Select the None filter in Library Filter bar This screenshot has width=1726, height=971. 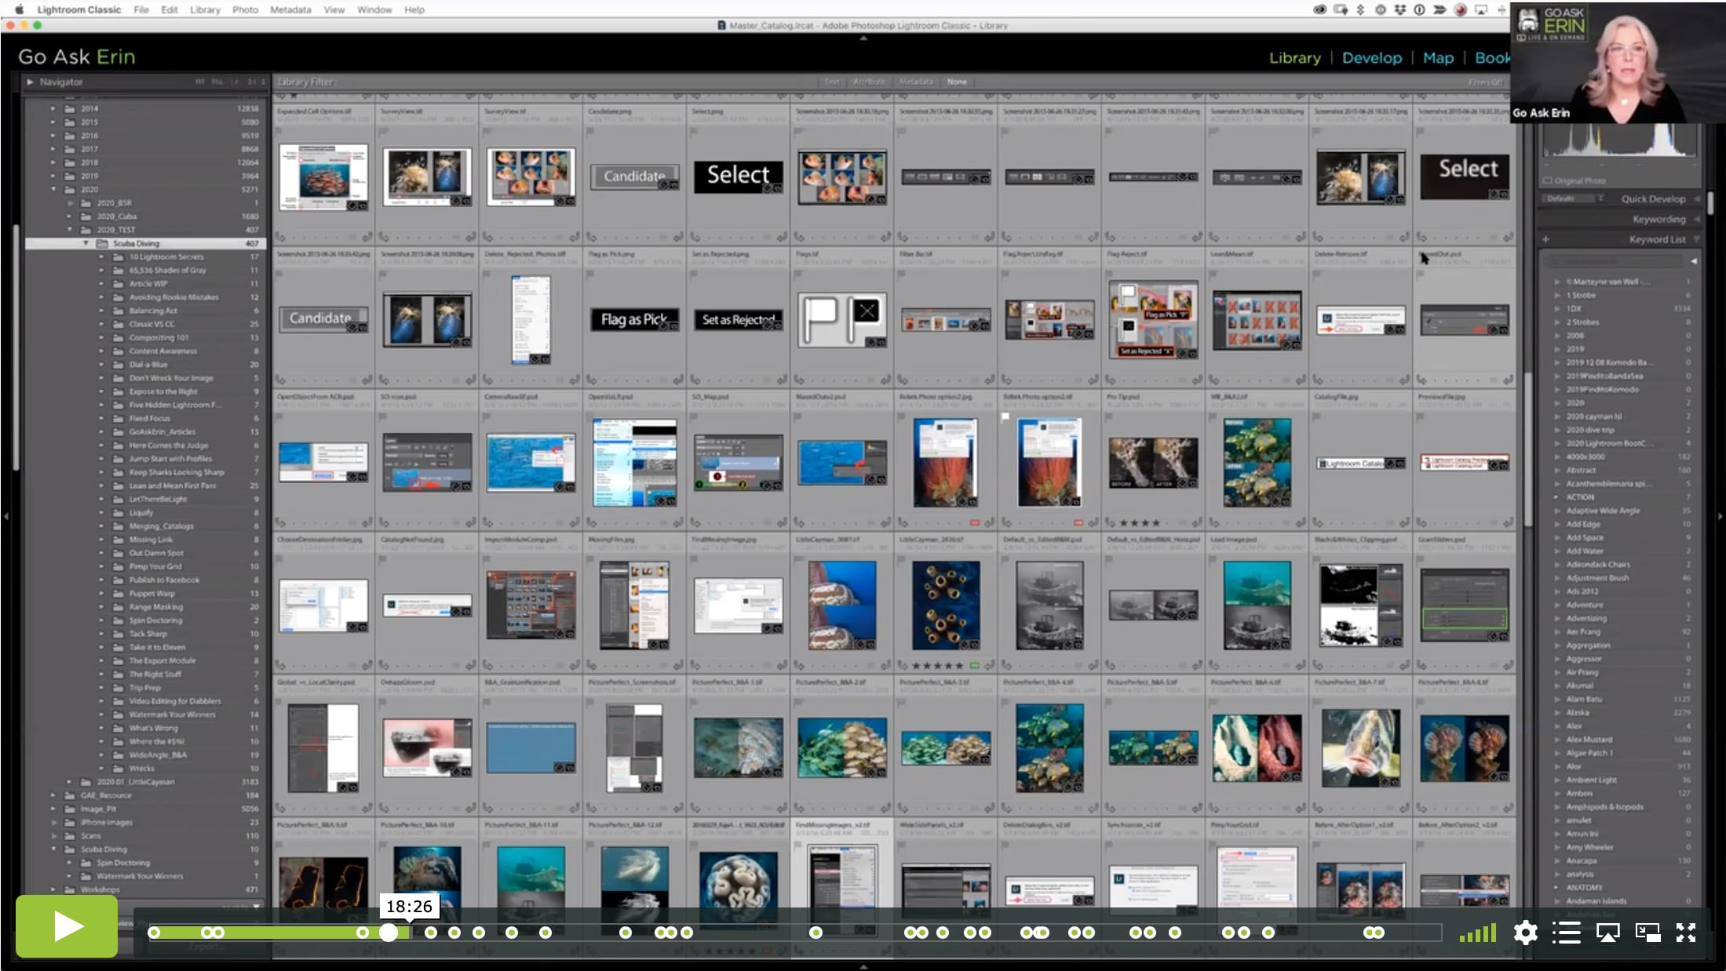point(956,82)
